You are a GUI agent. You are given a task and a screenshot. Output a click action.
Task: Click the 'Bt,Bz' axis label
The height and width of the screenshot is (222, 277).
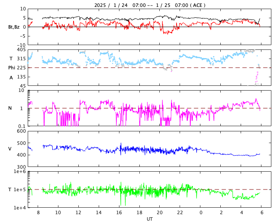(14, 27)
